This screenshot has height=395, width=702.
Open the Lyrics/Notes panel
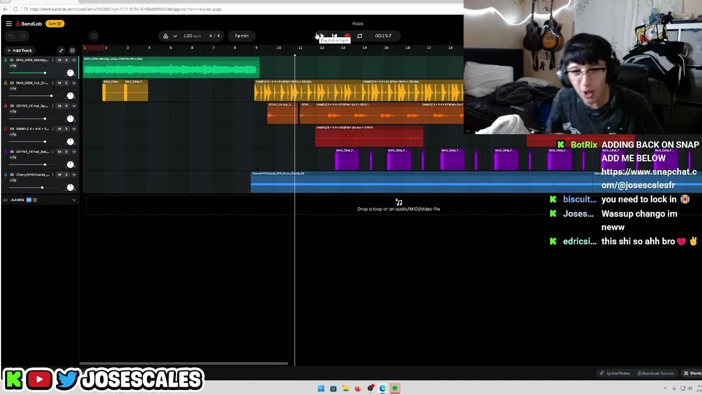[x=615, y=374]
